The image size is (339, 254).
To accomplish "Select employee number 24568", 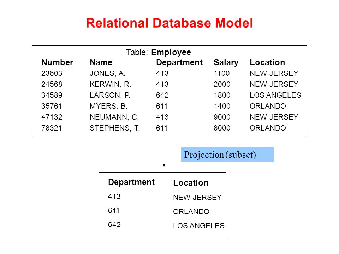I will coord(52,84).
